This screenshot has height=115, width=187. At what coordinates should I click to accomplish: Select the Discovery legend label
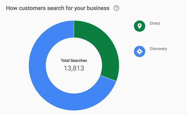(x=158, y=49)
